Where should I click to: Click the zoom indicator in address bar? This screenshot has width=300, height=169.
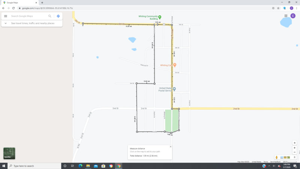pyautogui.click(x=273, y=8)
